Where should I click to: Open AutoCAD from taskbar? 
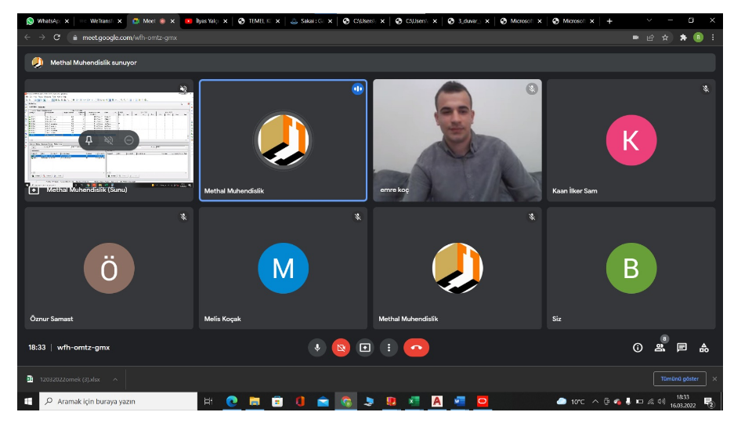coord(436,401)
